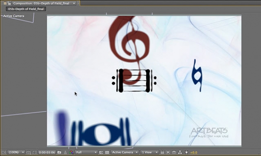Open the Show Channel RGB circles icon
The width and height of the screenshot is (261, 156).
click(71, 152)
